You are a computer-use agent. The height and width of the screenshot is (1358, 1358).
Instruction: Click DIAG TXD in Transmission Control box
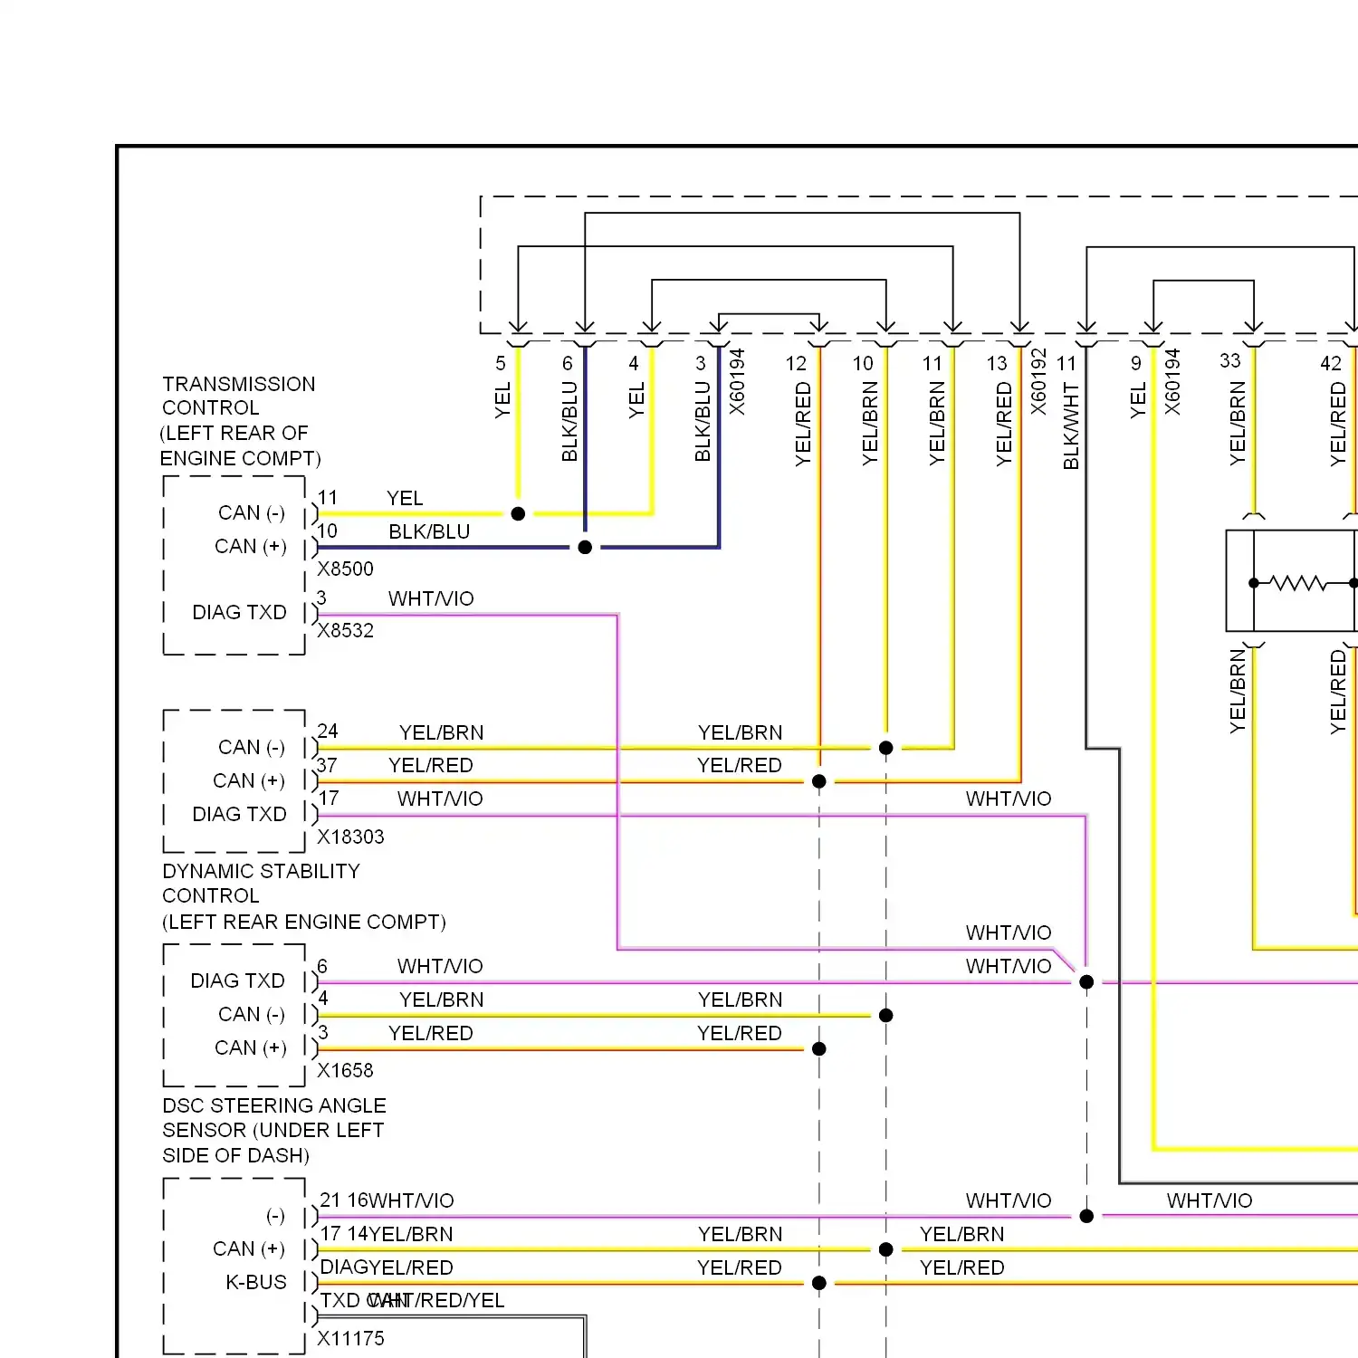(x=240, y=612)
